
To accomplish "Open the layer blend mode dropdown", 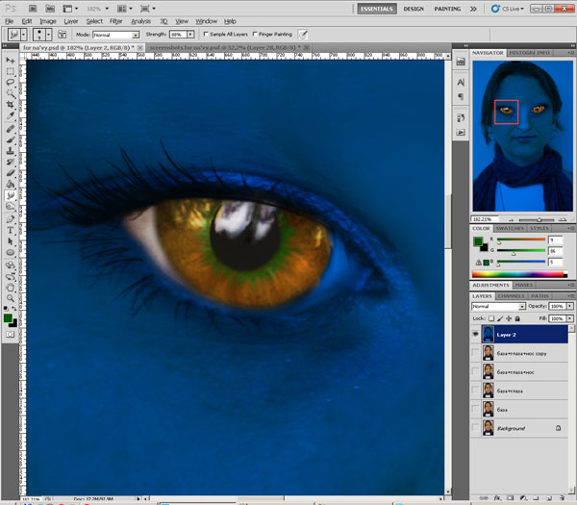I will click(496, 306).
